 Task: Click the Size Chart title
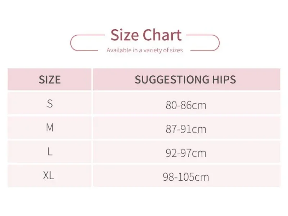pyautogui.click(x=146, y=35)
